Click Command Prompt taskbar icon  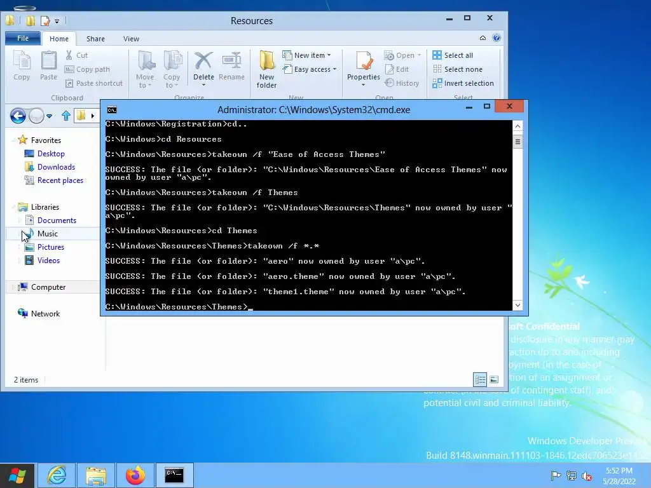174,475
